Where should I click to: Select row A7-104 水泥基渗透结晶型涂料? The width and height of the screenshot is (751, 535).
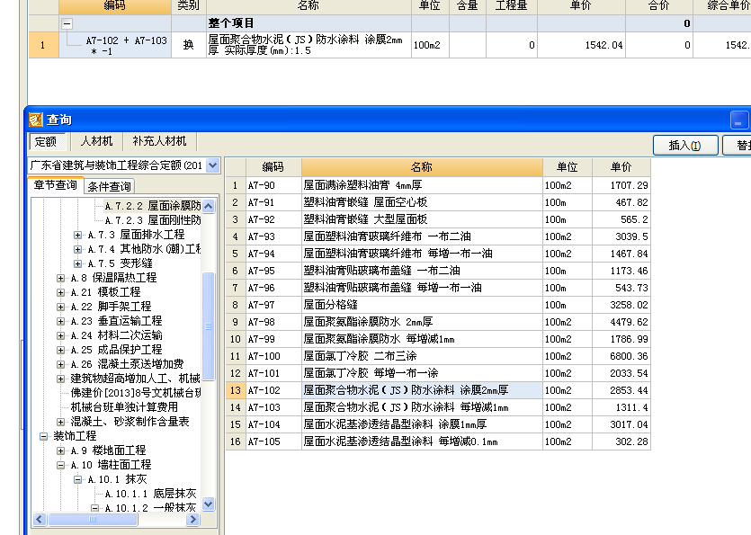click(438, 424)
